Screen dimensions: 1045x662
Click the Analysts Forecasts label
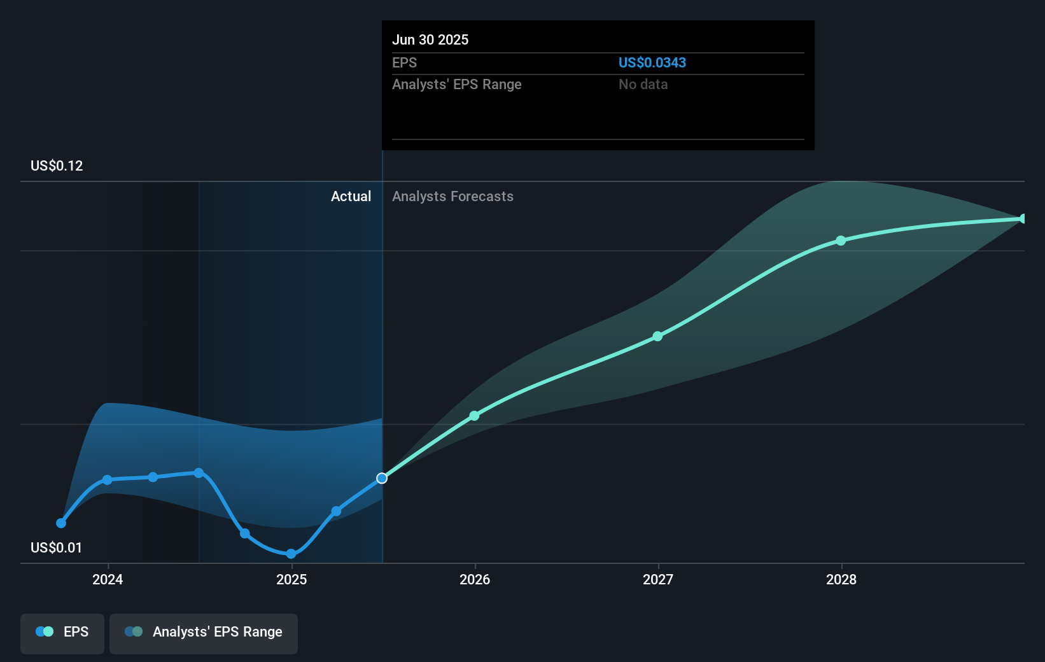pos(452,196)
